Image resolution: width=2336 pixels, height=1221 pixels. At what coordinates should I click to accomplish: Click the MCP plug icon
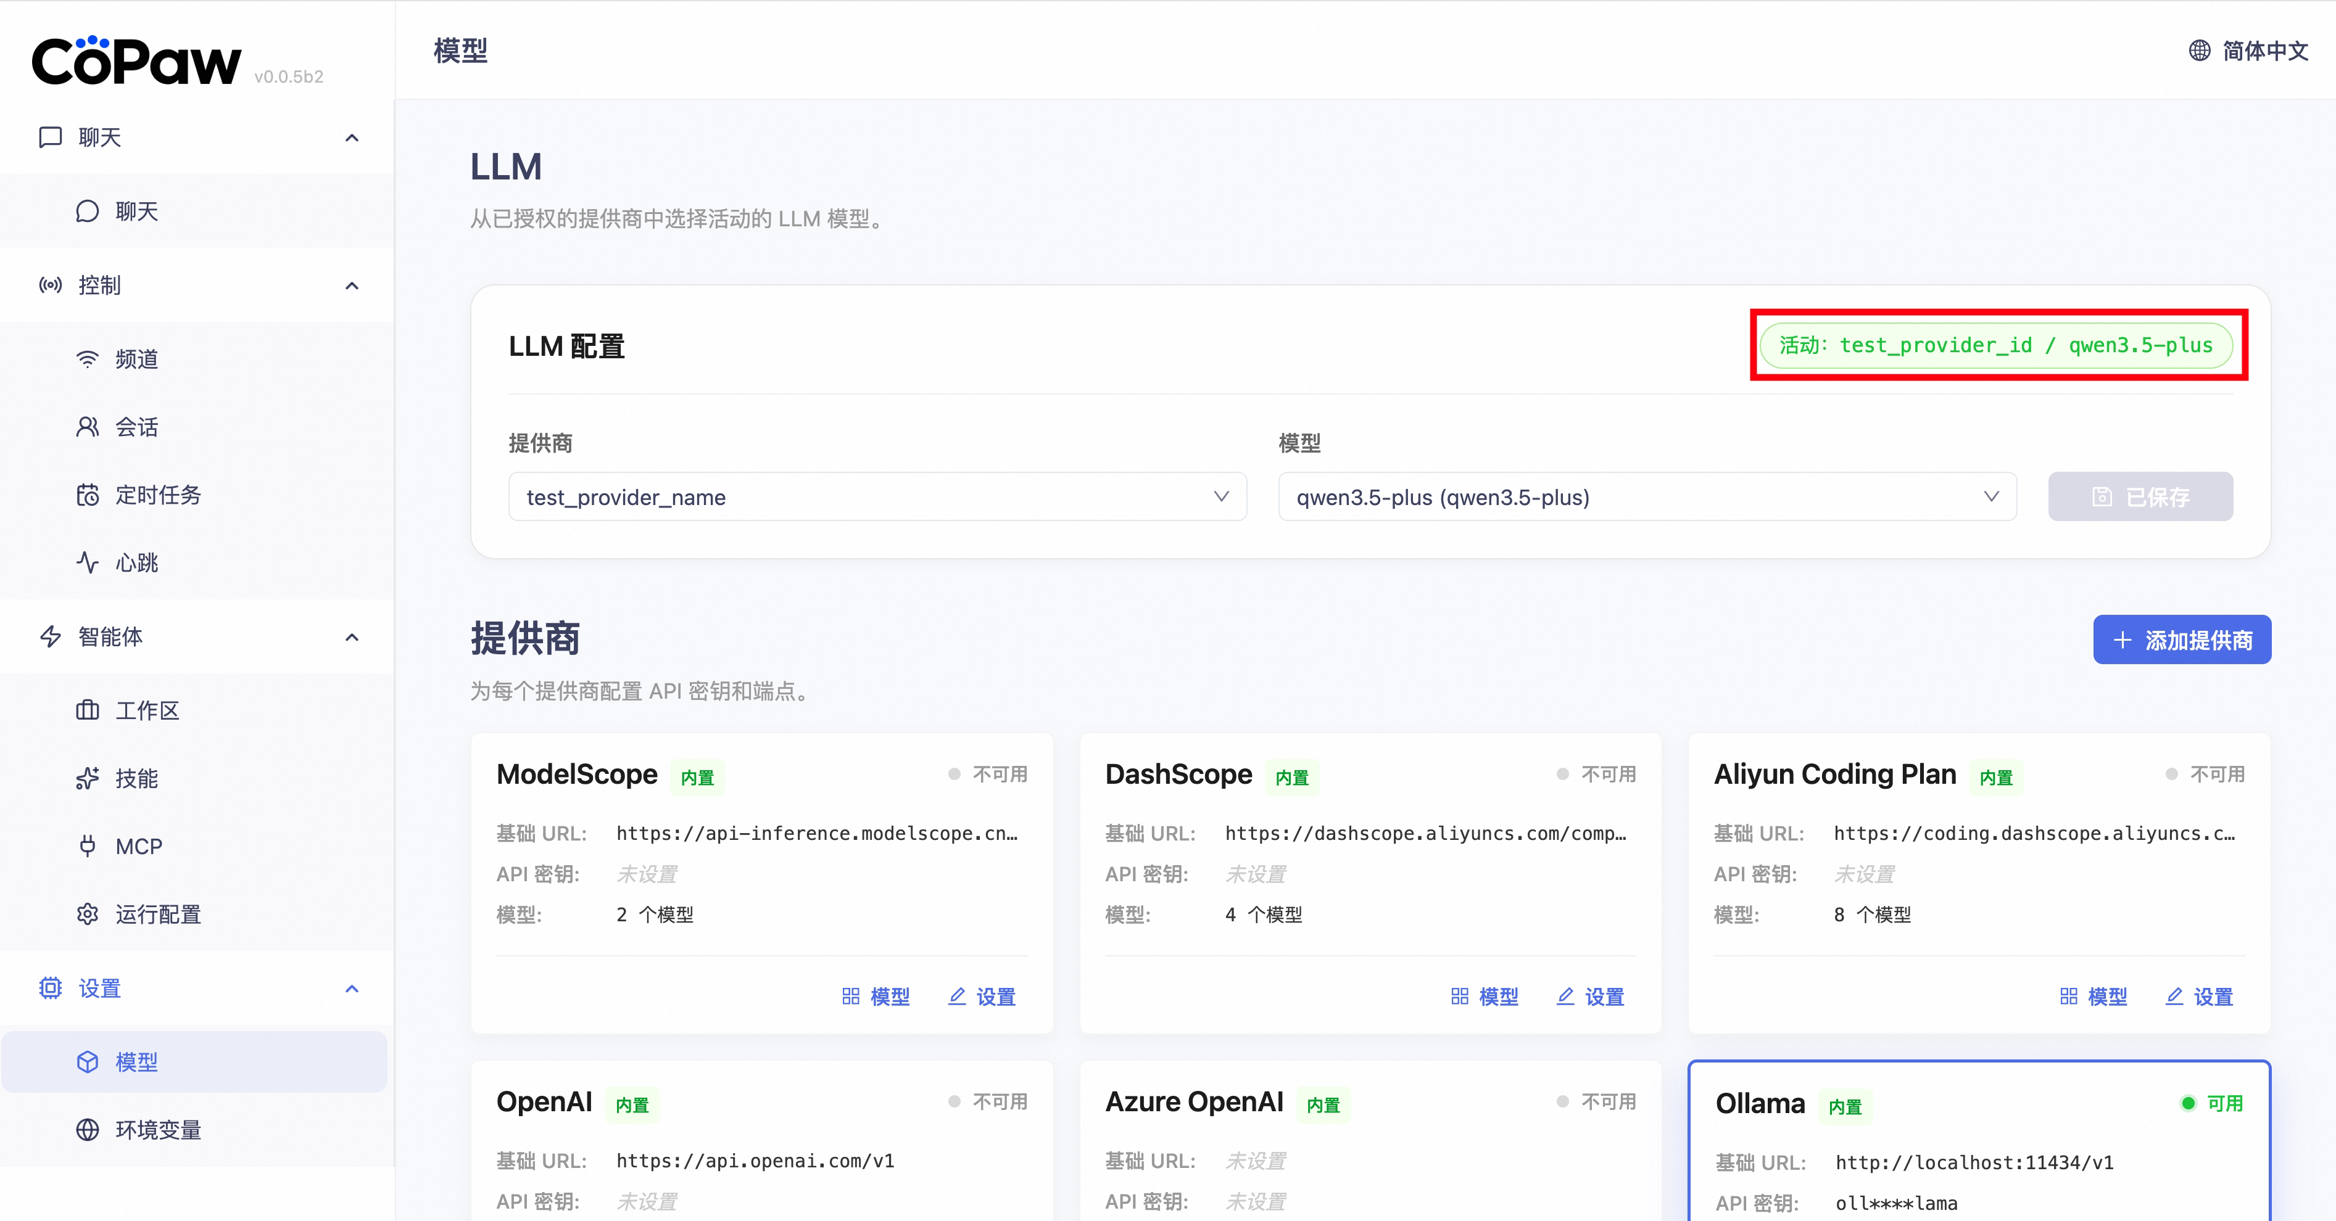point(87,847)
